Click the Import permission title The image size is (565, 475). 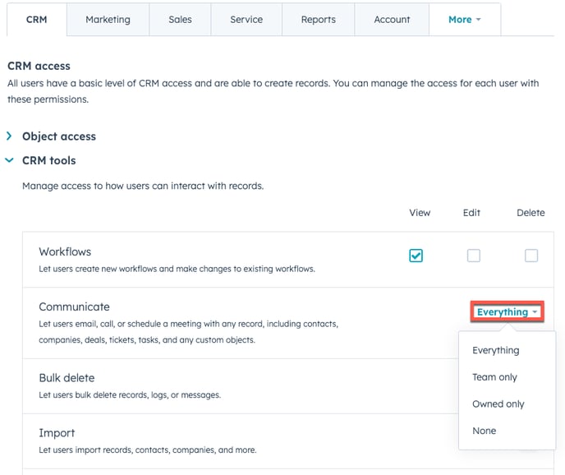(57, 433)
